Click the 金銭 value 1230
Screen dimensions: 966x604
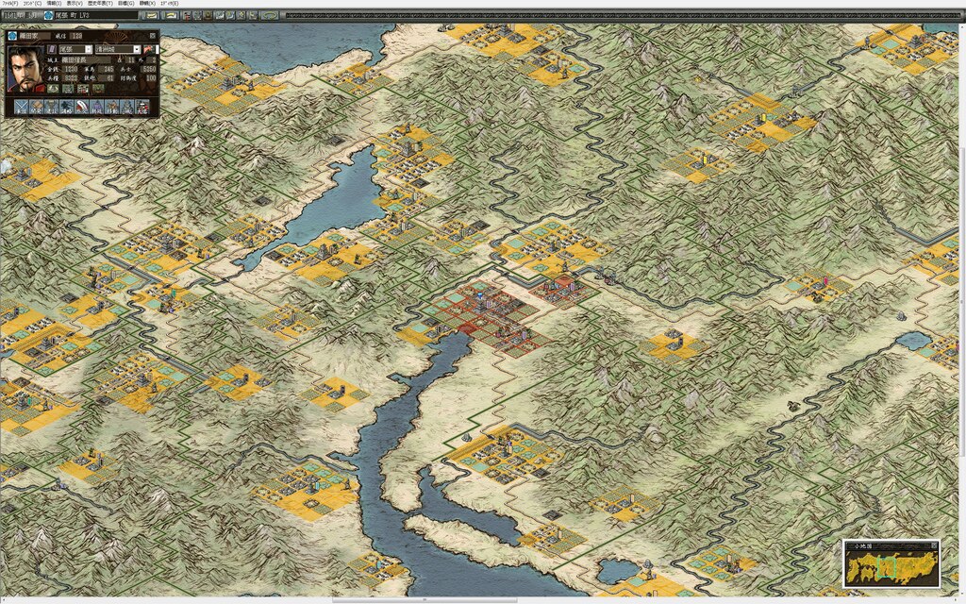tap(71, 70)
